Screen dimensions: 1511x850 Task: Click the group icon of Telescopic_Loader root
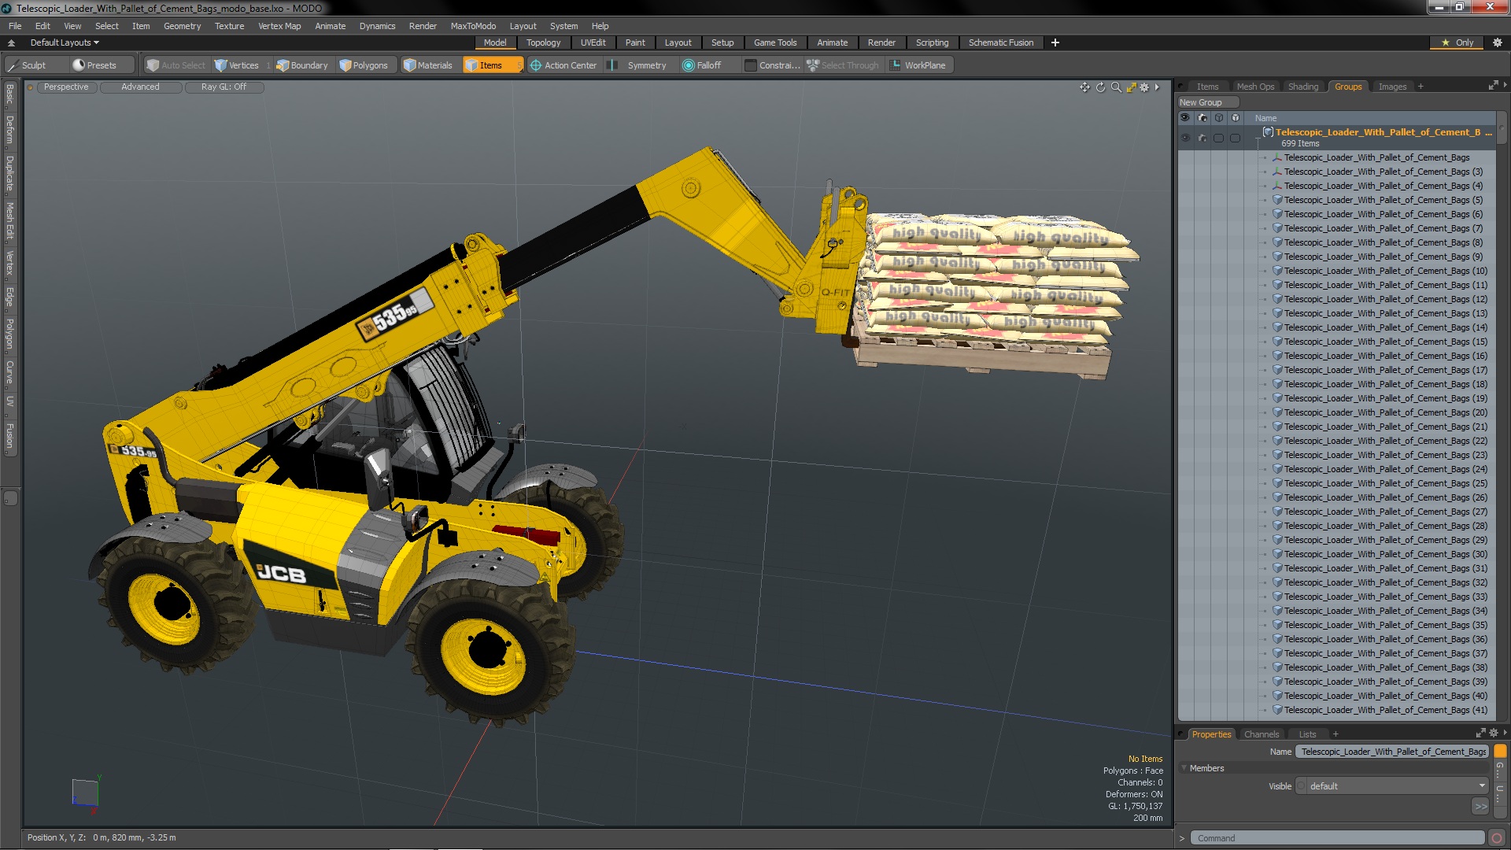coord(1268,132)
